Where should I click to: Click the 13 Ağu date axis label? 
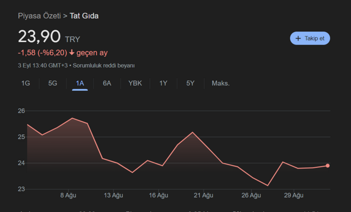114,196
